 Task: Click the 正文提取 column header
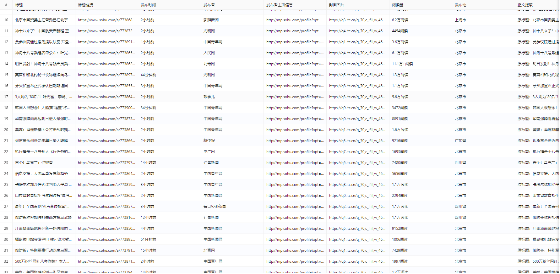coord(525,5)
